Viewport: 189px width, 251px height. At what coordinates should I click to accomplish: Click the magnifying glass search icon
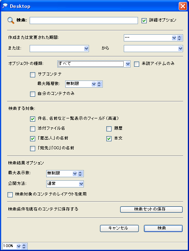(x=11, y=21)
